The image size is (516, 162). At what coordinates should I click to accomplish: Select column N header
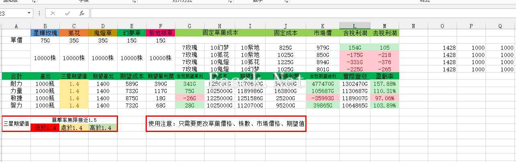(413, 26)
